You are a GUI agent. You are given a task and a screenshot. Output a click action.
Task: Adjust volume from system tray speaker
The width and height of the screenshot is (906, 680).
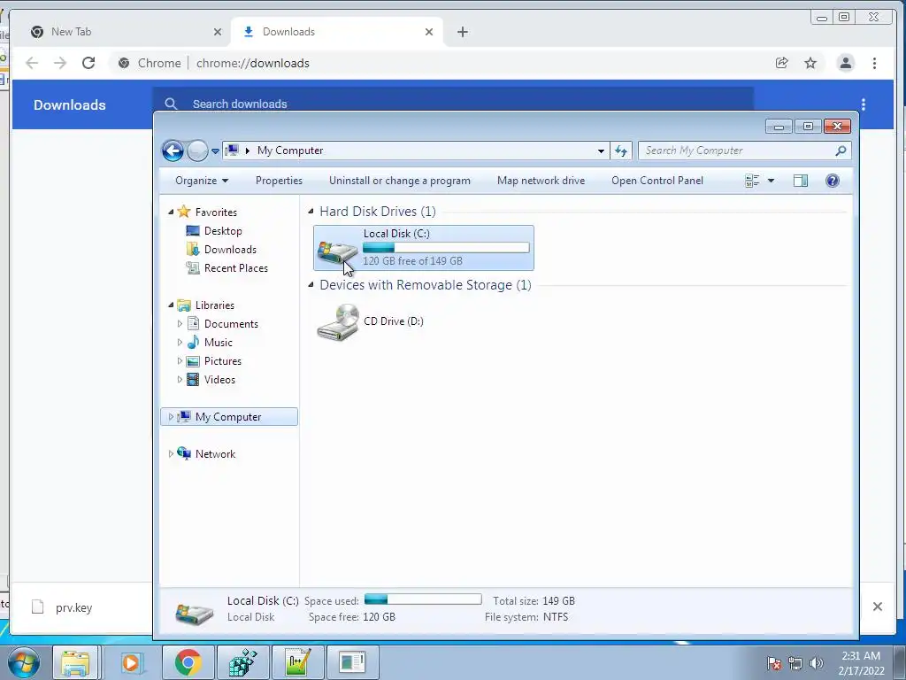817,662
